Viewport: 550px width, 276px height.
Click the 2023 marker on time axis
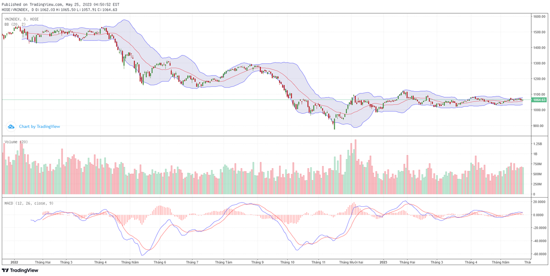(384, 262)
